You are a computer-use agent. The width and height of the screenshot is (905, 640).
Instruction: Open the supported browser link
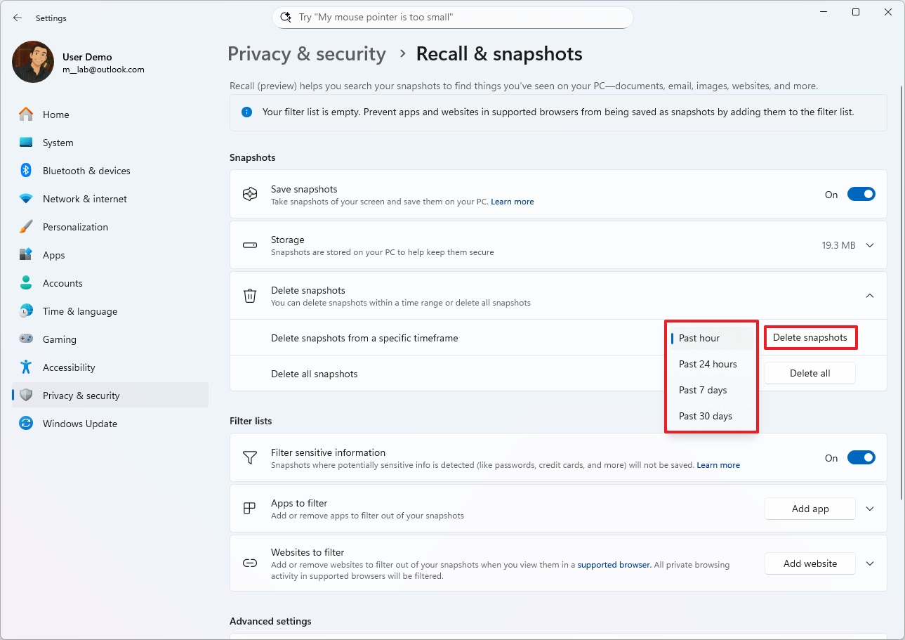(x=614, y=564)
